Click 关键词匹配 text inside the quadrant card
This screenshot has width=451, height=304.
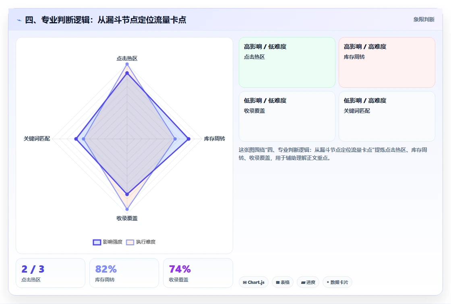click(x=357, y=111)
